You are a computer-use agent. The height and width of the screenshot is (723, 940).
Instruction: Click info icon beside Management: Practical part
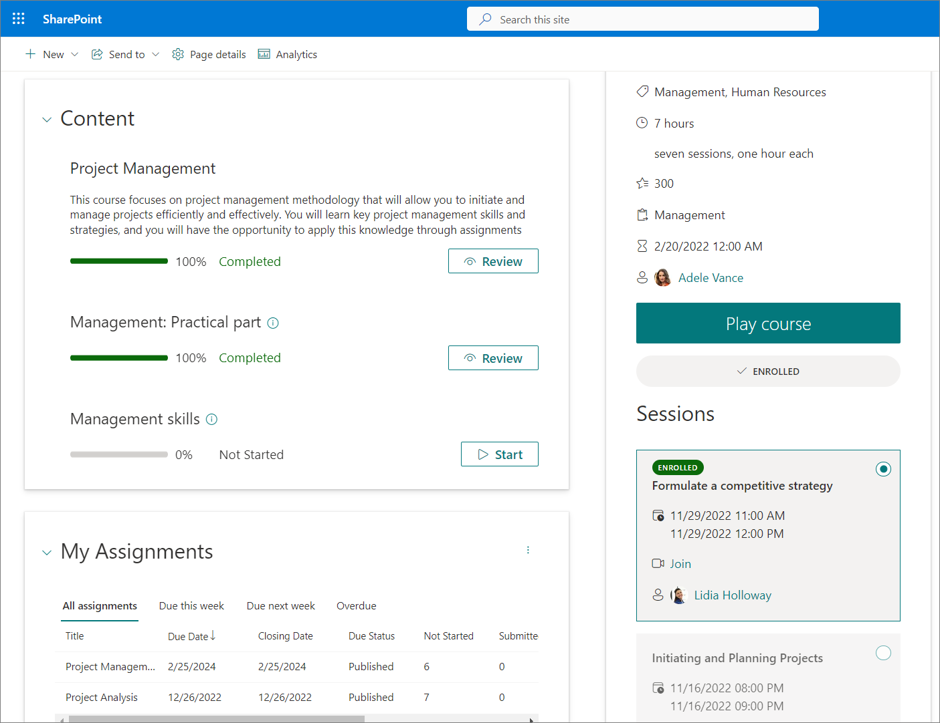point(273,323)
